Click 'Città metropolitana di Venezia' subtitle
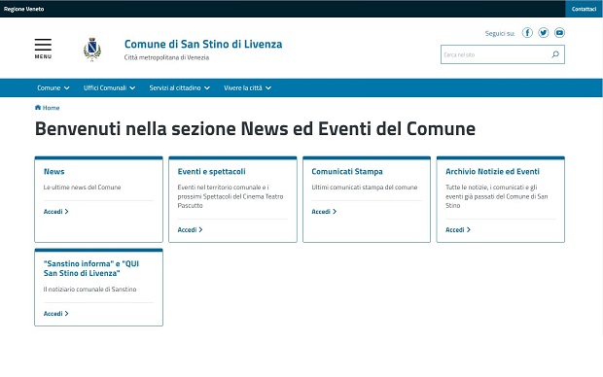The width and height of the screenshot is (603, 377). click(166, 57)
